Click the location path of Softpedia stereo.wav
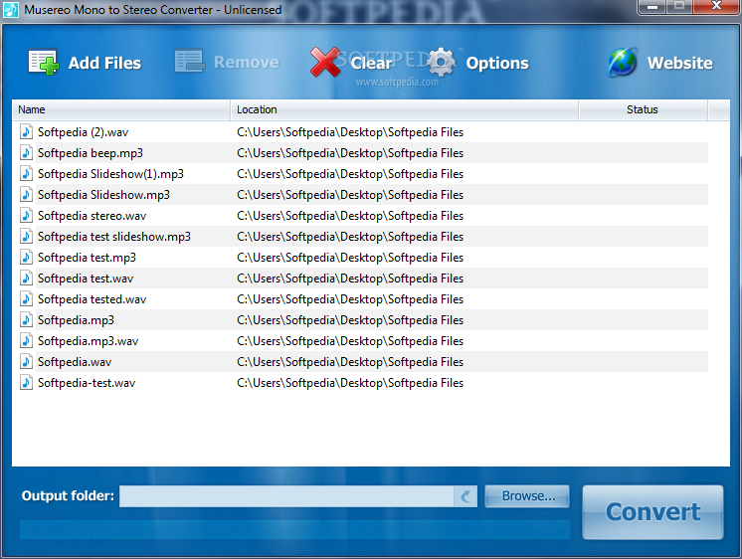Image resolution: width=742 pixels, height=559 pixels. tap(350, 216)
